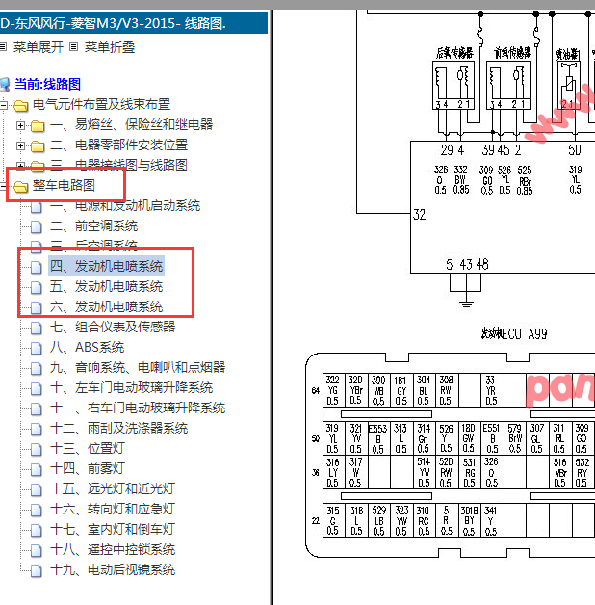Click the vertical divider between tree and diagram
Screen dimensions: 595x605
pos(272,307)
